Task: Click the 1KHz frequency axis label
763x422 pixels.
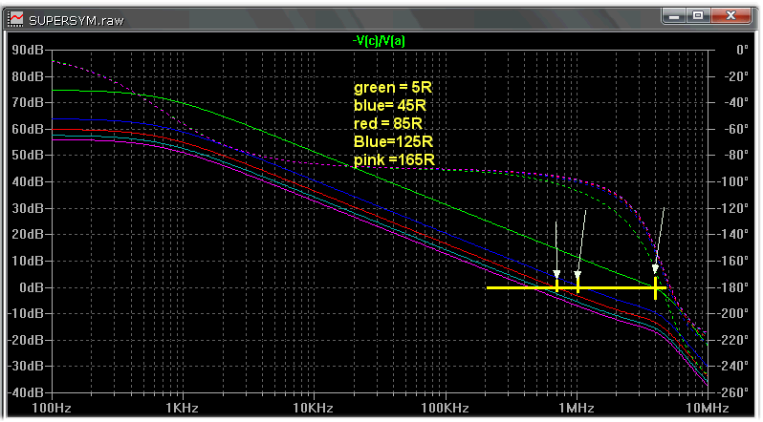Action: 182,408
